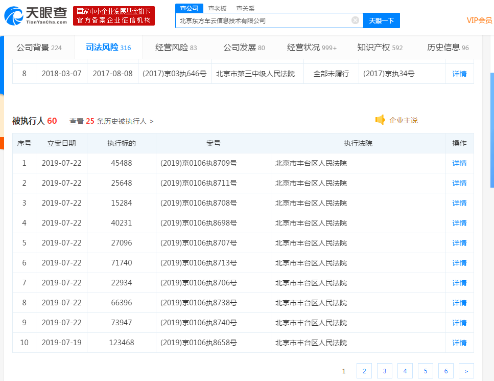Click the case number (2019)京0106执8698号

click(199, 223)
